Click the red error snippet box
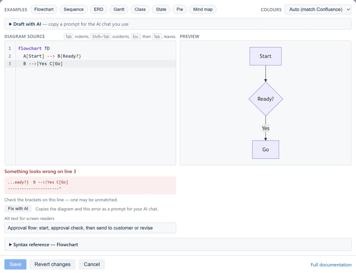The width and height of the screenshot is (356, 273). point(90,185)
